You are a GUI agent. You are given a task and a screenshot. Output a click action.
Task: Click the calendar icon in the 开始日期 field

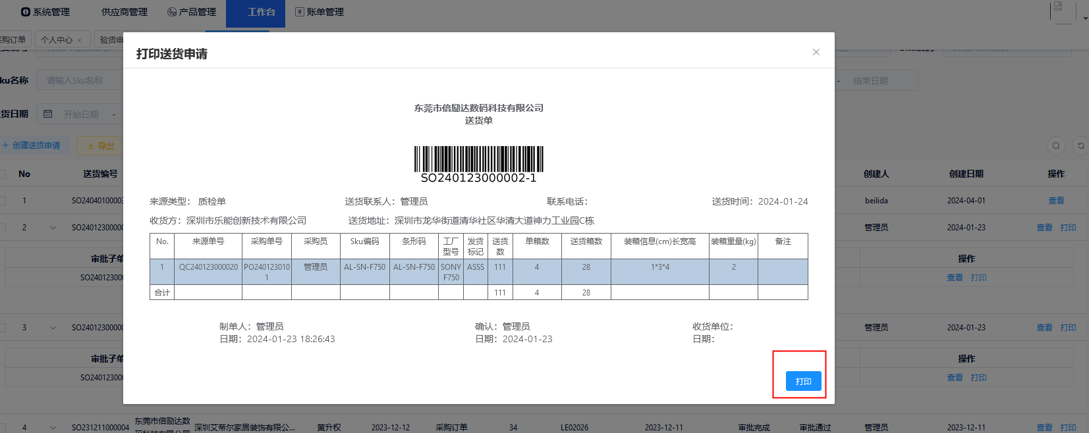point(47,114)
